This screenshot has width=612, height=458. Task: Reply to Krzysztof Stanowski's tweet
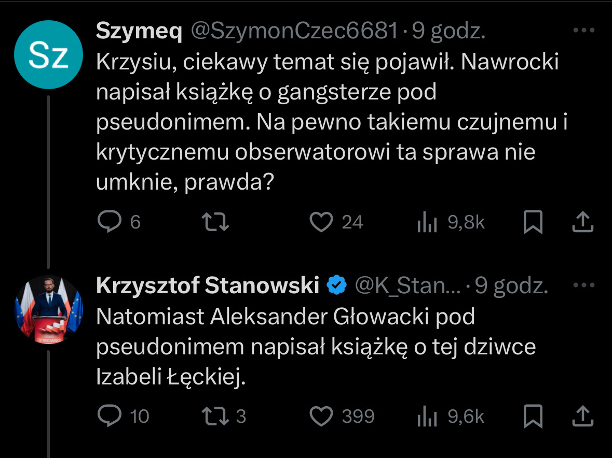(109, 416)
